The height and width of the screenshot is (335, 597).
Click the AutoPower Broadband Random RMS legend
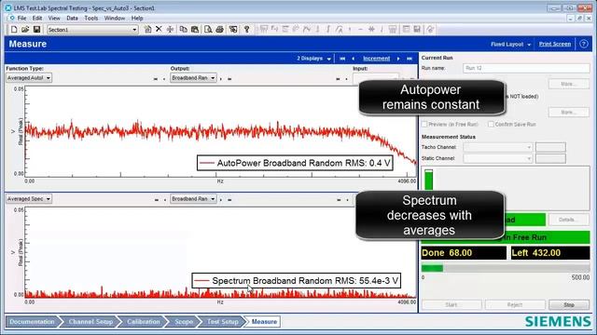295,163
